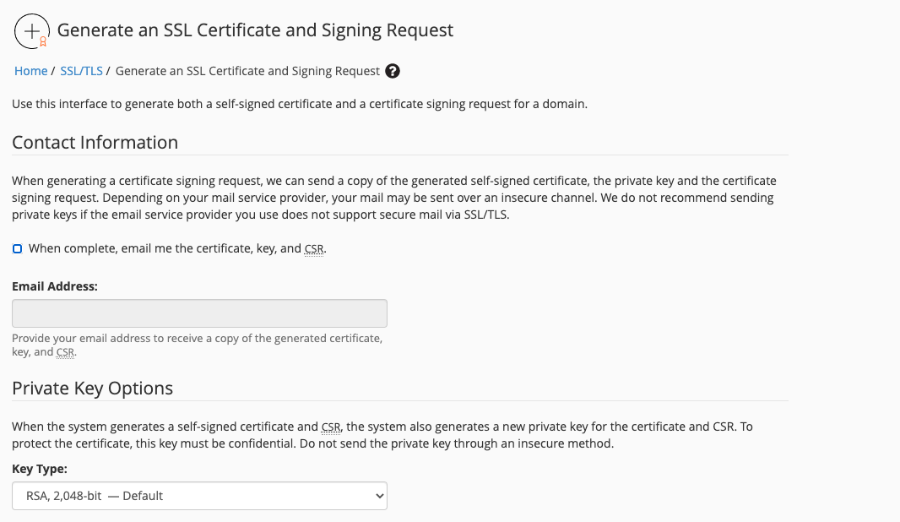Click the CSR abbreviation in the checkbox label

click(x=314, y=249)
